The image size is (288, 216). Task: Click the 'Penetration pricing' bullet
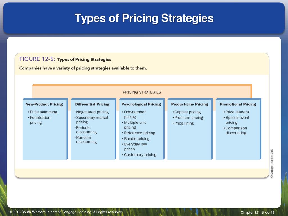(39, 120)
